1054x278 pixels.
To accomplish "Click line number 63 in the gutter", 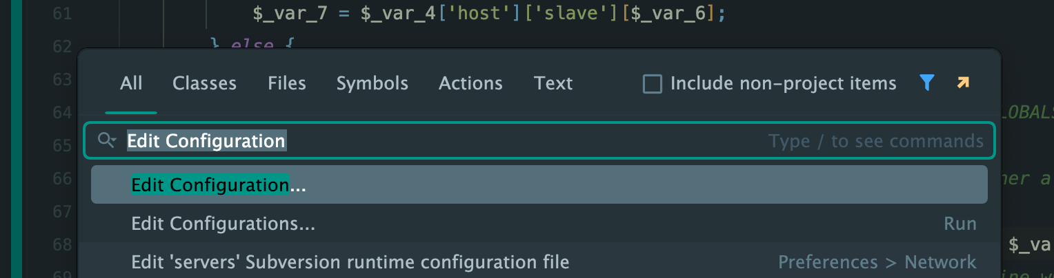I will [x=61, y=80].
